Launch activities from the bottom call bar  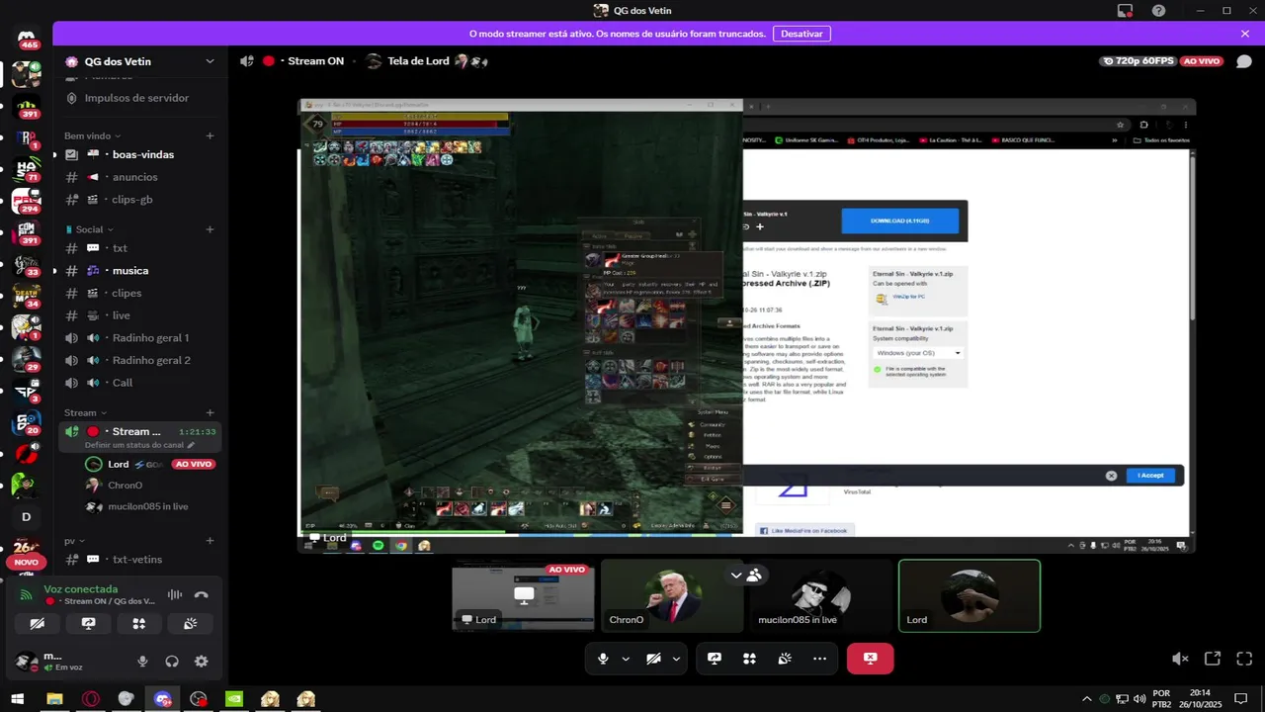(x=749, y=659)
